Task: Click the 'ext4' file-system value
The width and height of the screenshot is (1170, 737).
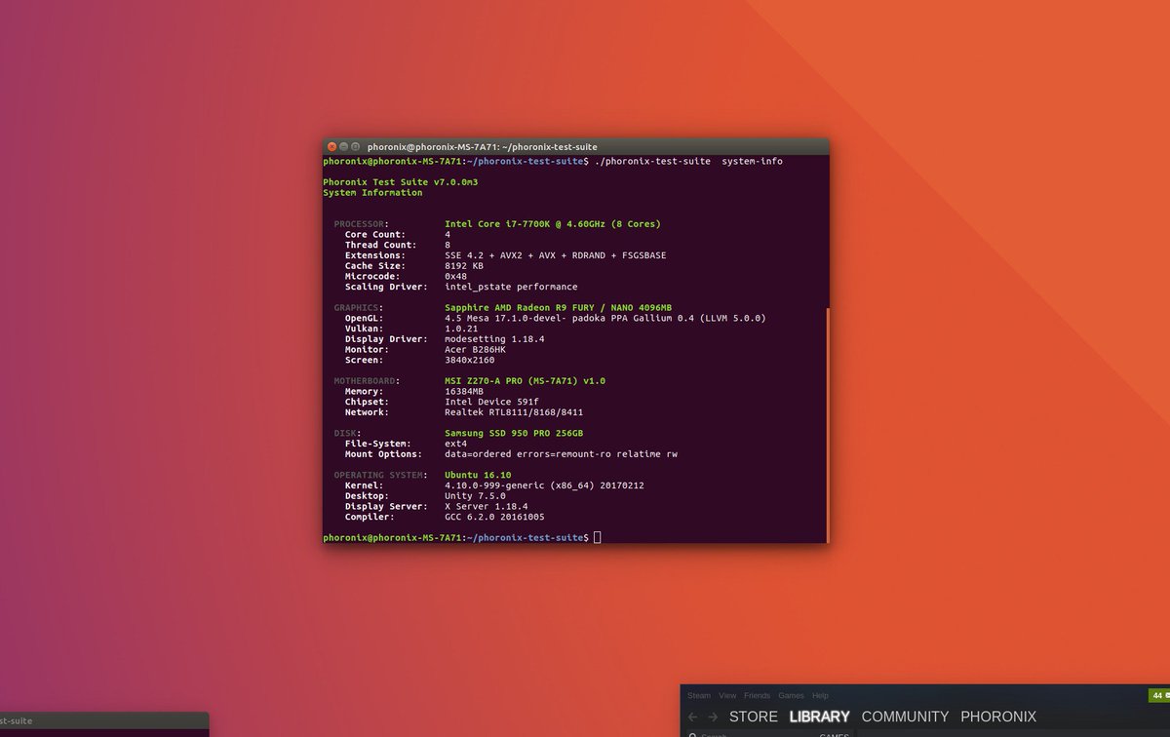Action: [x=455, y=444]
